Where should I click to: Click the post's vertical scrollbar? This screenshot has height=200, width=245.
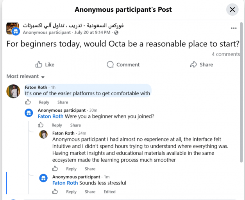[241, 92]
